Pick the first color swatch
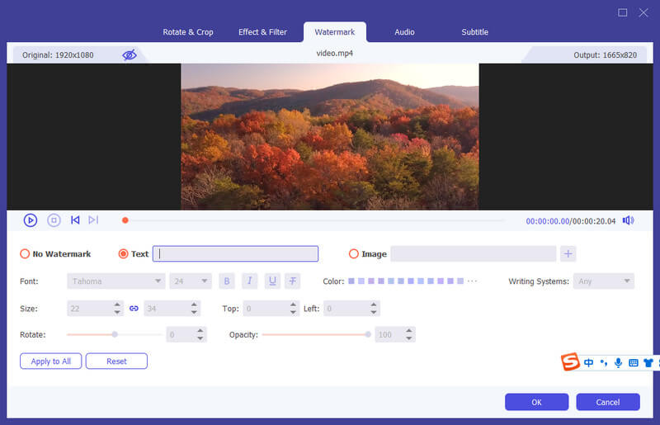 point(351,281)
